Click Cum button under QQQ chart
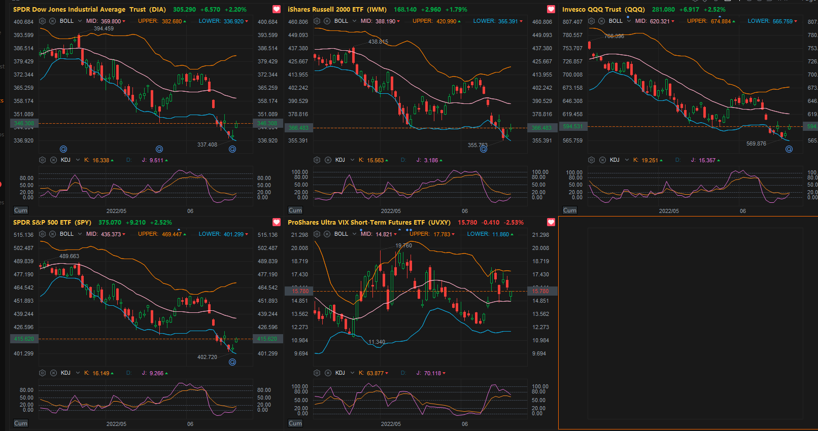This screenshot has height=431, width=818. (x=570, y=210)
